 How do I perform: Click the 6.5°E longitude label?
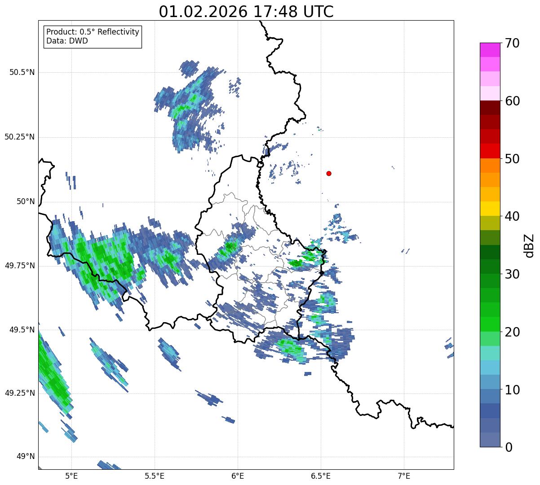pos(321,476)
